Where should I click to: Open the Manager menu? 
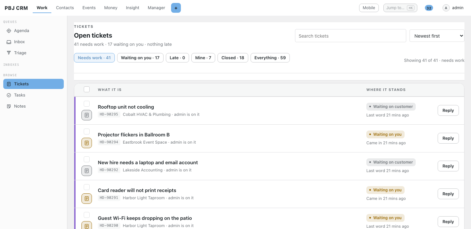click(x=156, y=8)
